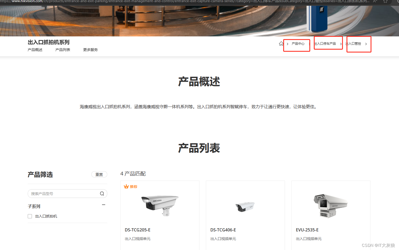Open the DS-TCG205-E product title
This screenshot has height=250, width=399.
pos(138,230)
